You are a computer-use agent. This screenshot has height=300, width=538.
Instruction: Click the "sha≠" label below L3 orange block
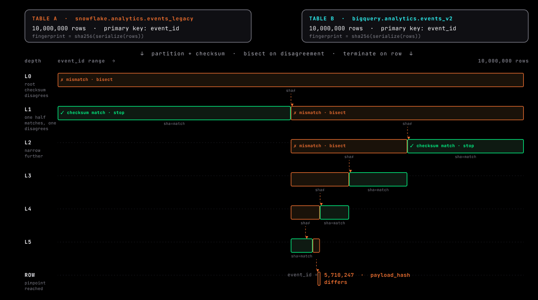320,190
